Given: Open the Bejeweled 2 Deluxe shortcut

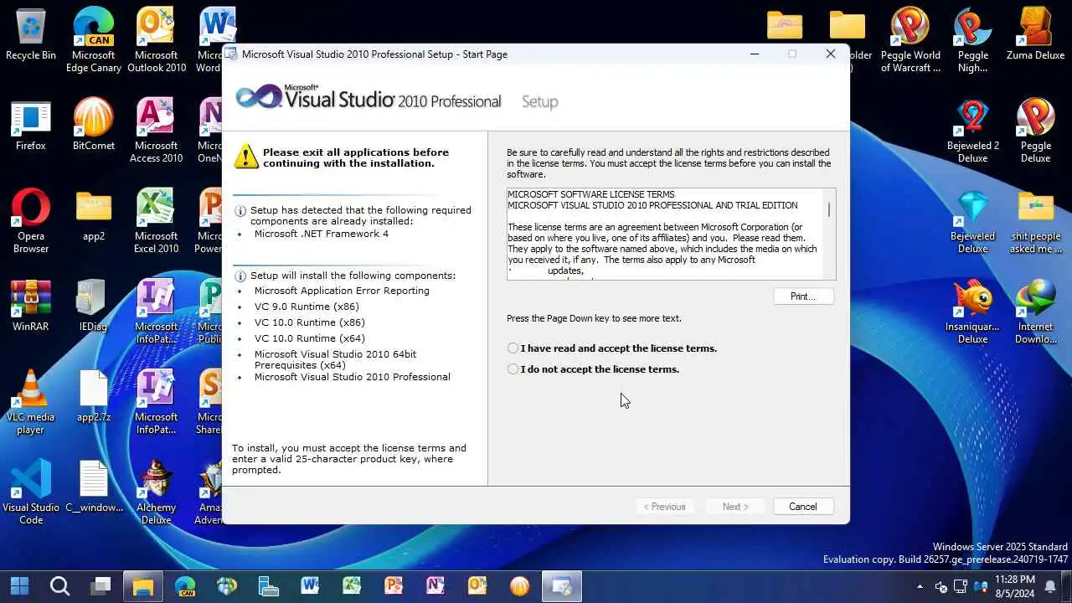Looking at the screenshot, I should [972, 131].
